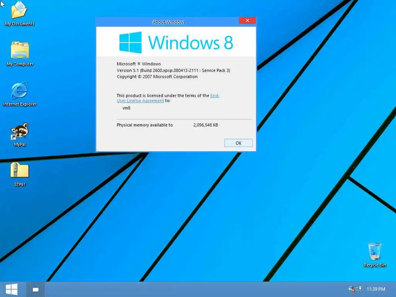This screenshot has width=396, height=297.
Task: Click the Physical memory available to label
Action: (145, 125)
